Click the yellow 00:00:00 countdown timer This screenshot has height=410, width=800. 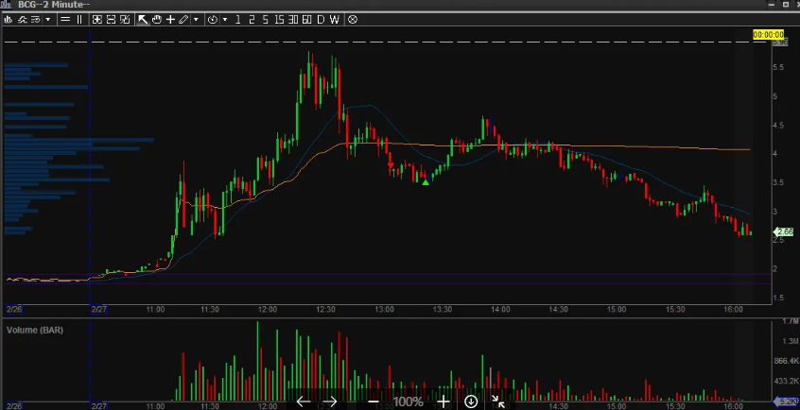(768, 35)
